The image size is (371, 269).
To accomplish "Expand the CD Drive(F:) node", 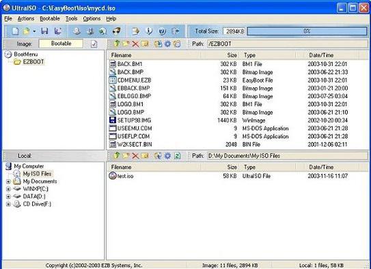I will pyautogui.click(x=8, y=204).
